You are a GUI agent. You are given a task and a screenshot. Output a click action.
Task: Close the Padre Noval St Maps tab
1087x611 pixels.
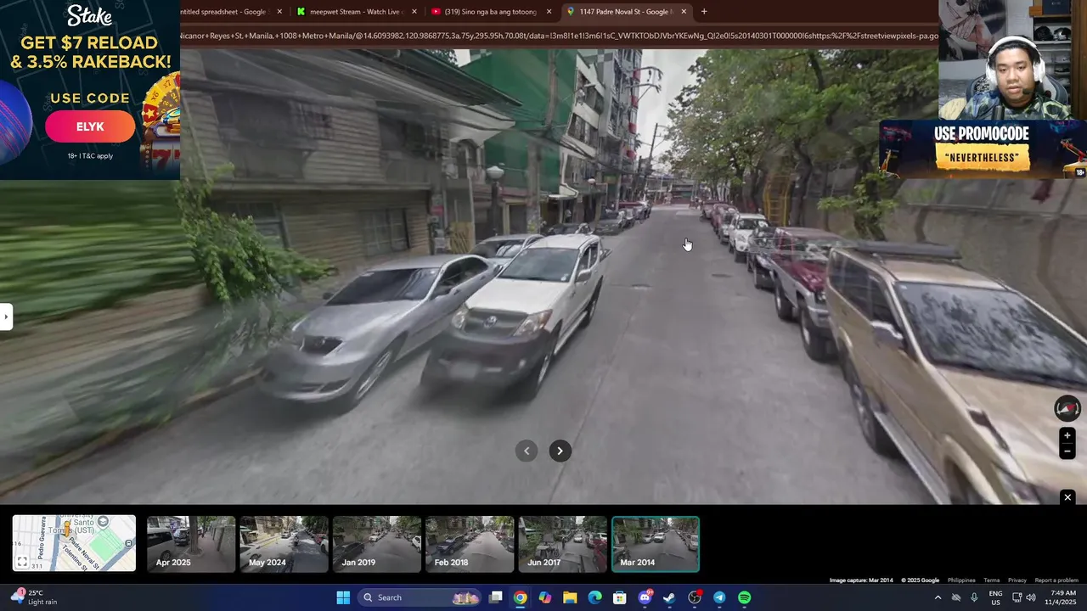pos(684,12)
